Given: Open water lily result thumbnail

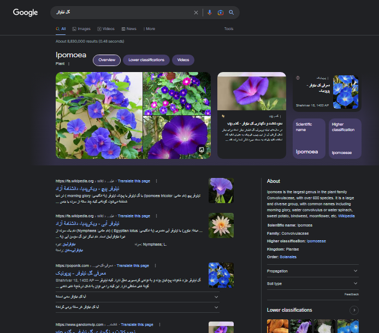Looking at the screenshot, I should pos(221,225).
